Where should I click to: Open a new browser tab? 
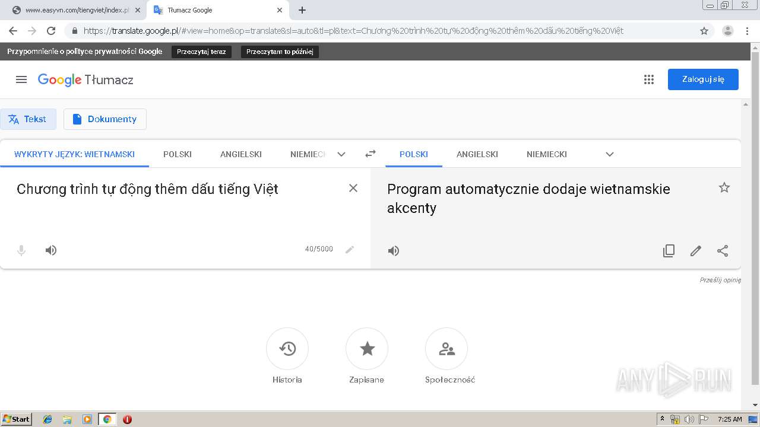coord(302,10)
